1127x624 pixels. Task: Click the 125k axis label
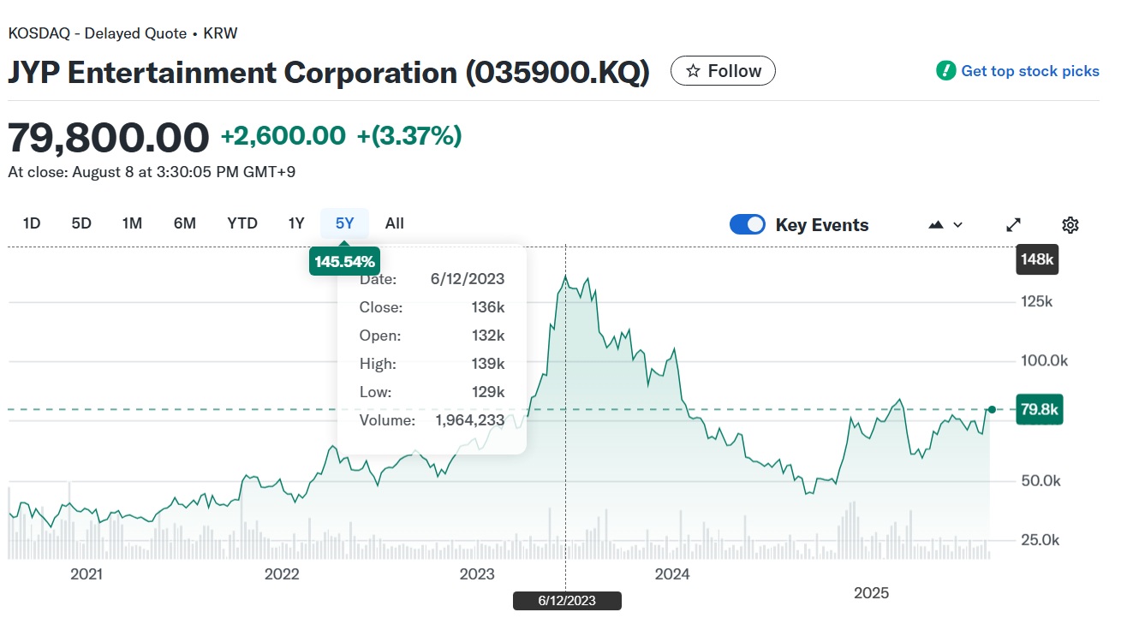(x=1035, y=301)
